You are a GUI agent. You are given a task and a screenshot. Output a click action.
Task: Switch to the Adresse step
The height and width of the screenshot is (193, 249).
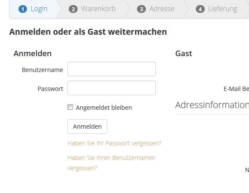pyautogui.click(x=156, y=9)
